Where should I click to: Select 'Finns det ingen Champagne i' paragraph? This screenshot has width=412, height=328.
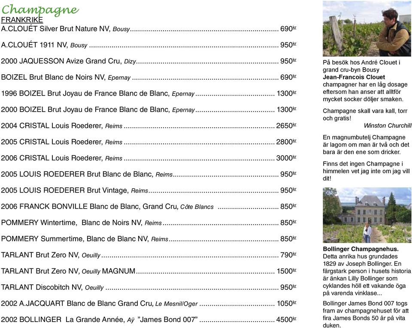(366, 171)
